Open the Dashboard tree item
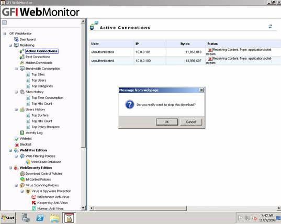The width and height of the screenshot is (281, 224). (x=28, y=39)
